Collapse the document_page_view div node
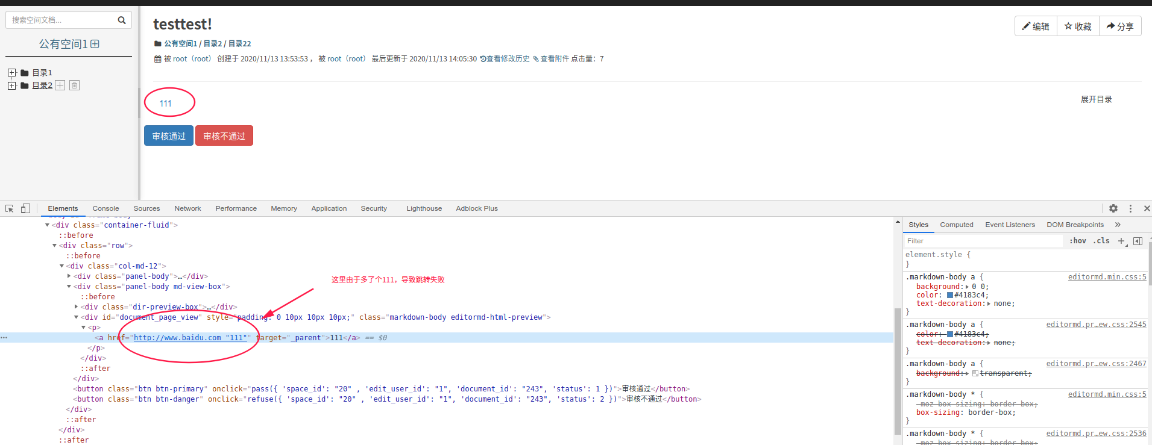The width and height of the screenshot is (1152, 445). [77, 317]
